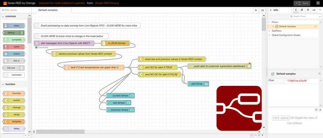323x138 pixels.
Task: Select the catch palette node
Action: pos(14,47)
